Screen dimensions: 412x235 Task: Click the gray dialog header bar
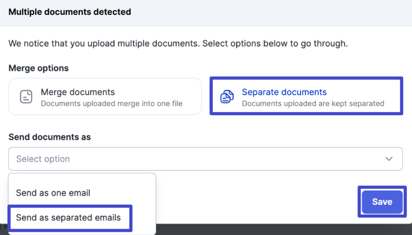coord(271,12)
